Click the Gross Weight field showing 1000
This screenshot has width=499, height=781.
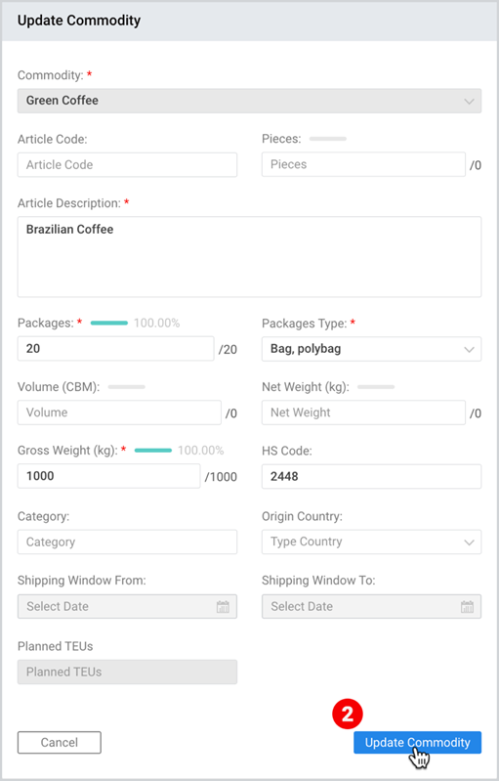point(109,476)
